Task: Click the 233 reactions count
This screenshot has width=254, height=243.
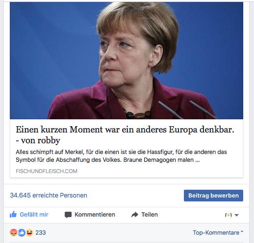Action: (x=41, y=233)
